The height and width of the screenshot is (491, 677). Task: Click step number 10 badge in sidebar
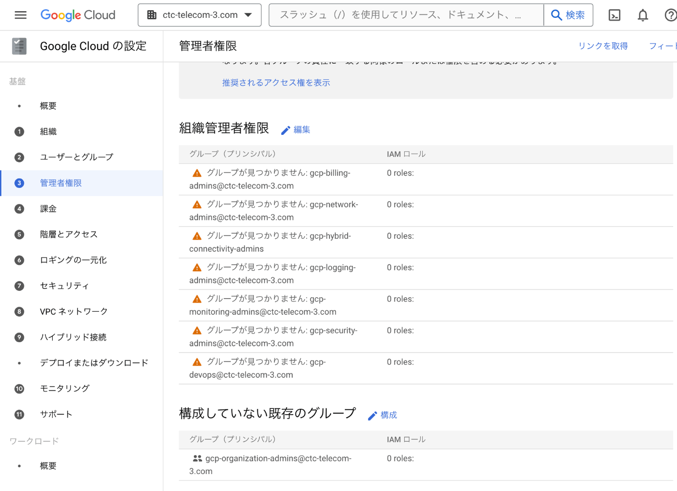tap(19, 389)
